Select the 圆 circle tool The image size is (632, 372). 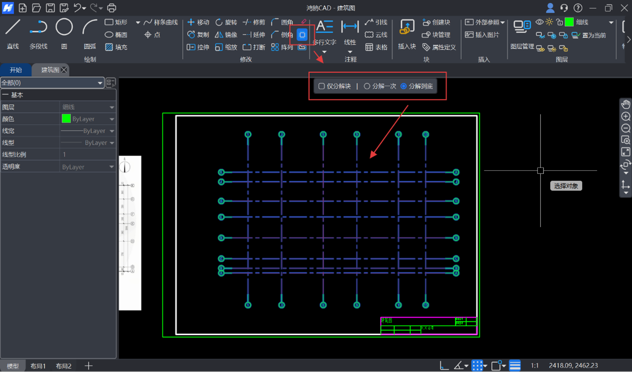click(64, 33)
